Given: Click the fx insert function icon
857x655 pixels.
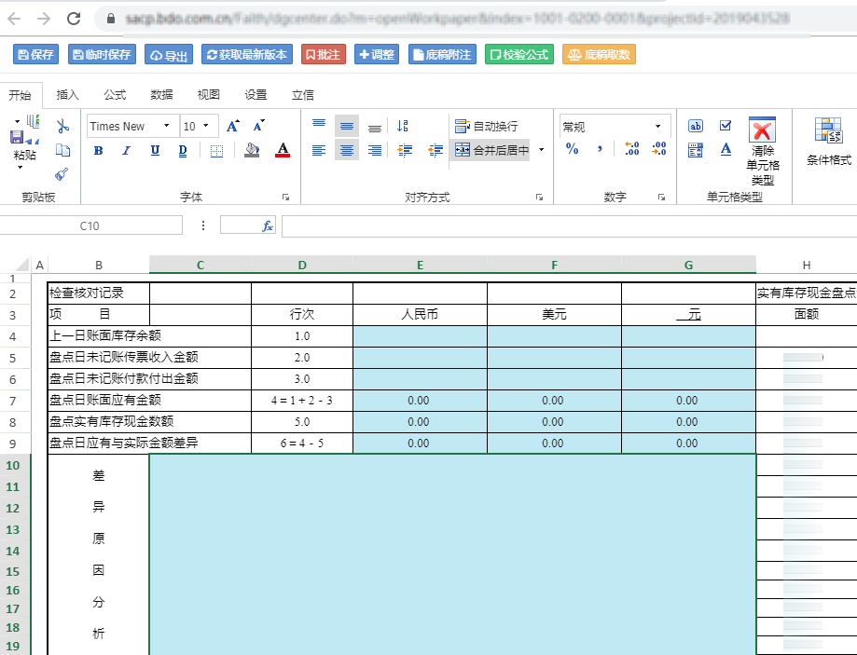Looking at the screenshot, I should pos(268,225).
